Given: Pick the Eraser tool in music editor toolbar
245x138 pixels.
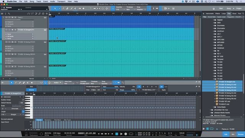Looking at the screenshot, I should (x=24, y=83).
